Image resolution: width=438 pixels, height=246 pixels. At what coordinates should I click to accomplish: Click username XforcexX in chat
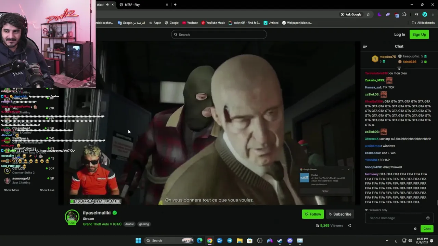point(372,139)
